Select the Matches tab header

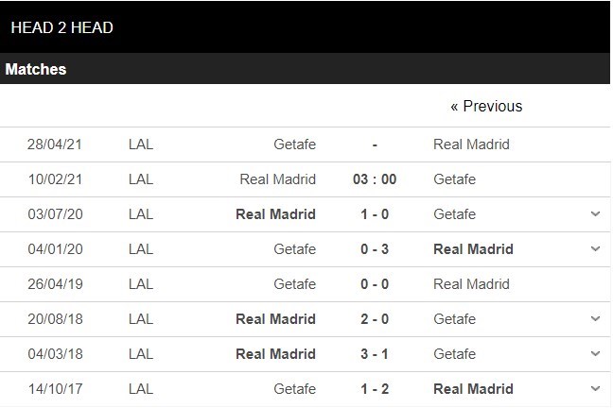coord(36,69)
